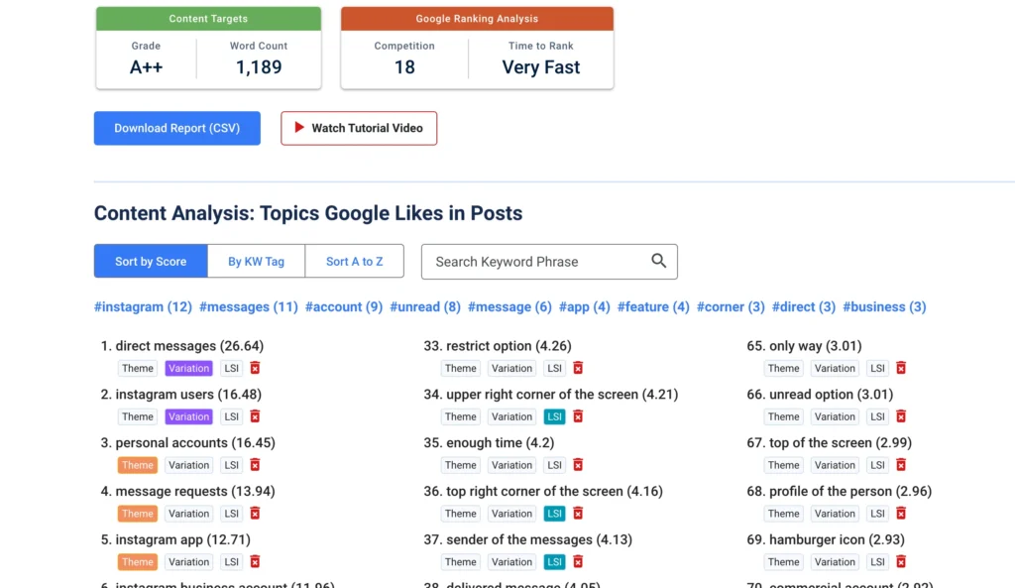Delete the "personal accounts" keyword entry
The height and width of the screenshot is (588, 1015).
point(254,464)
